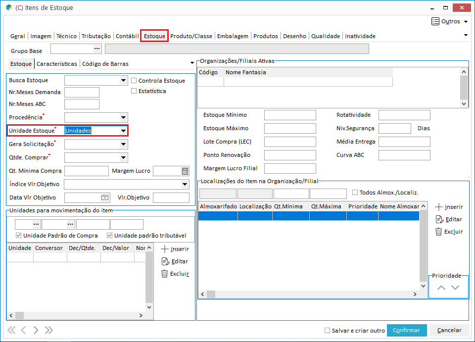Image resolution: width=475 pixels, height=342 pixels.
Task: Open Código de Barras sub-tab
Action: click(x=105, y=64)
